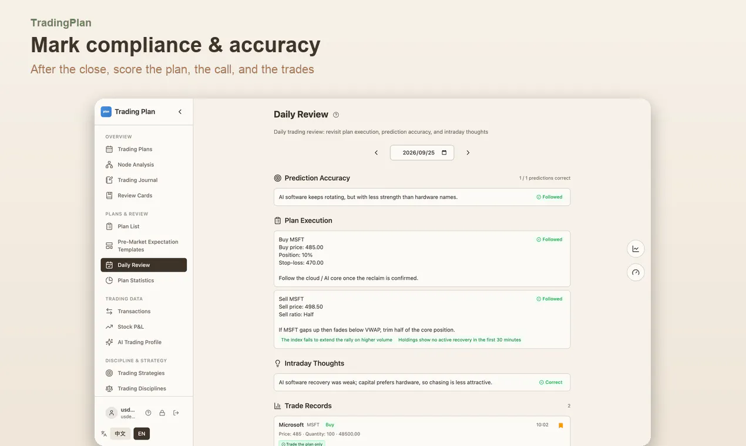Open Trading Plans in sidebar

pyautogui.click(x=144, y=149)
